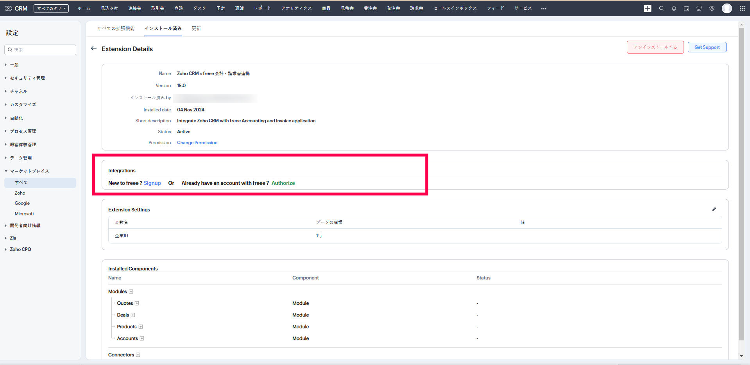Click the Signup link for freee
The image size is (750, 365).
point(152,183)
